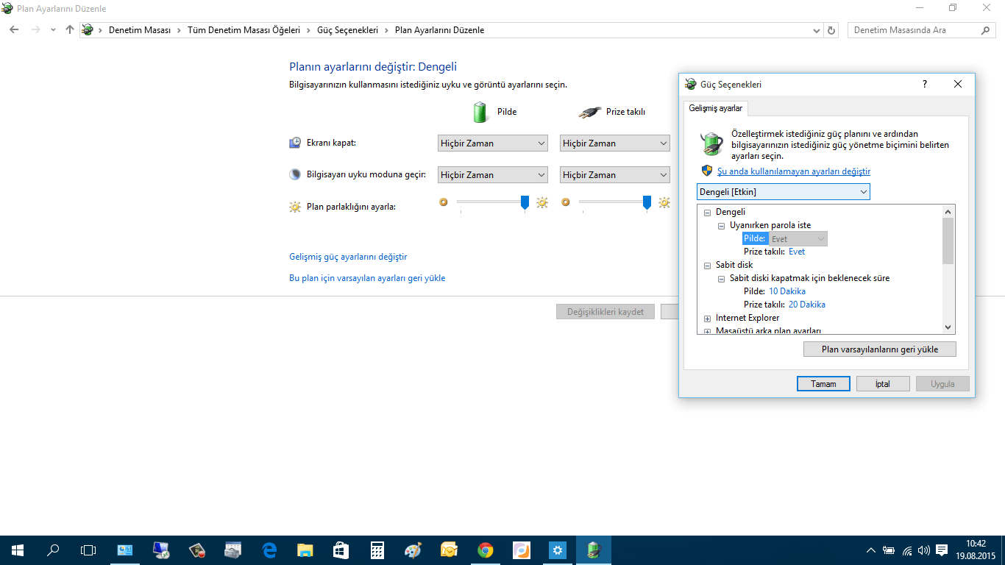This screenshot has height=565, width=1005.
Task: Click Tüm Denetim Masası Öğeleri breadcrumb
Action: [x=244, y=30]
